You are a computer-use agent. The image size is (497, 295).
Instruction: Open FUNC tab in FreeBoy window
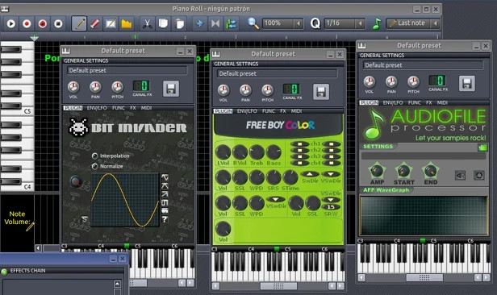(269, 111)
